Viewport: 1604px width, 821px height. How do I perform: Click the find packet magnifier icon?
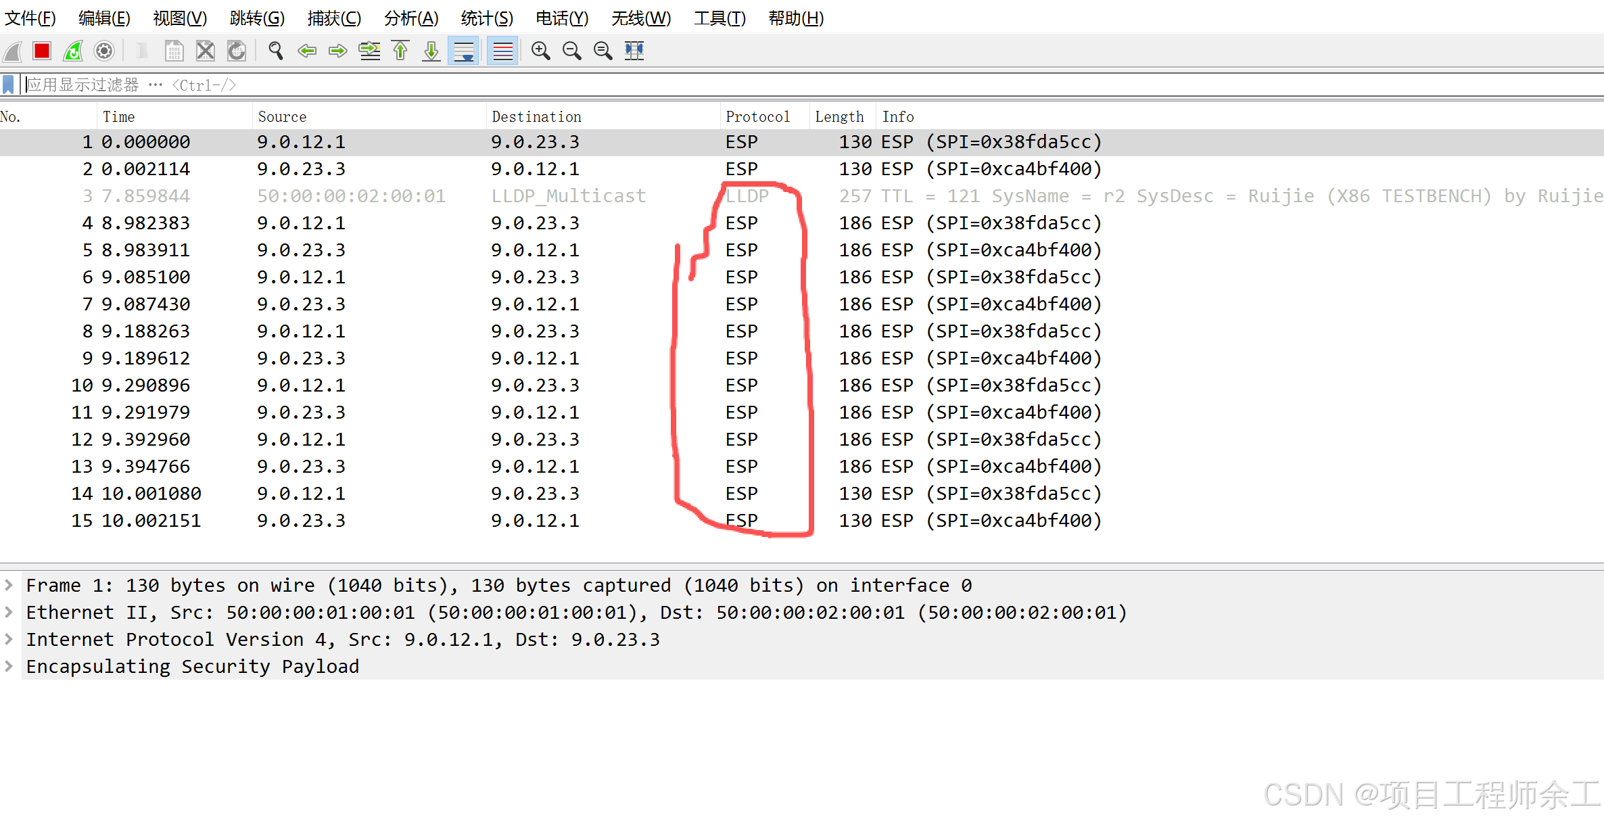(275, 51)
